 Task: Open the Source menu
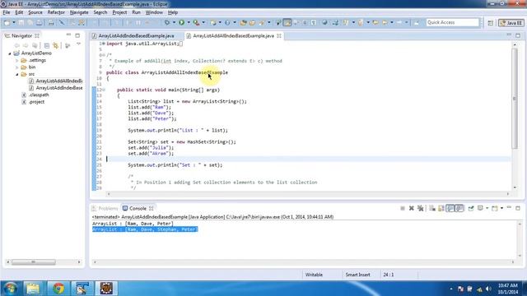coord(35,12)
